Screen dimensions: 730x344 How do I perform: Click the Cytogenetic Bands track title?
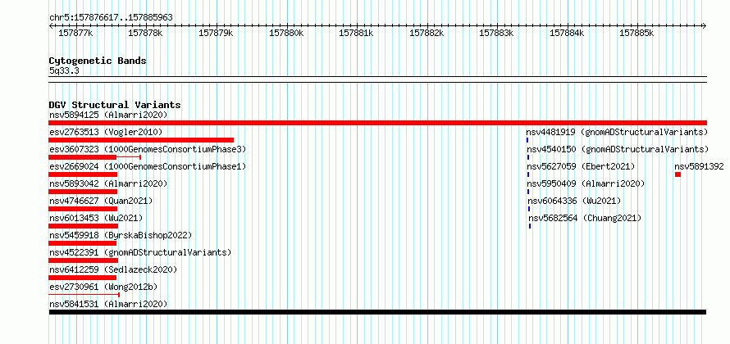98,61
